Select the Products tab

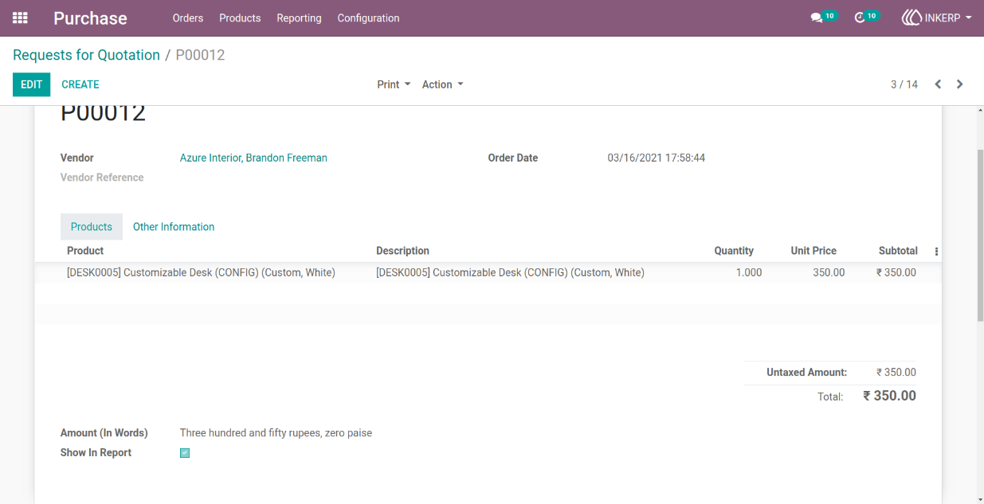[92, 227]
